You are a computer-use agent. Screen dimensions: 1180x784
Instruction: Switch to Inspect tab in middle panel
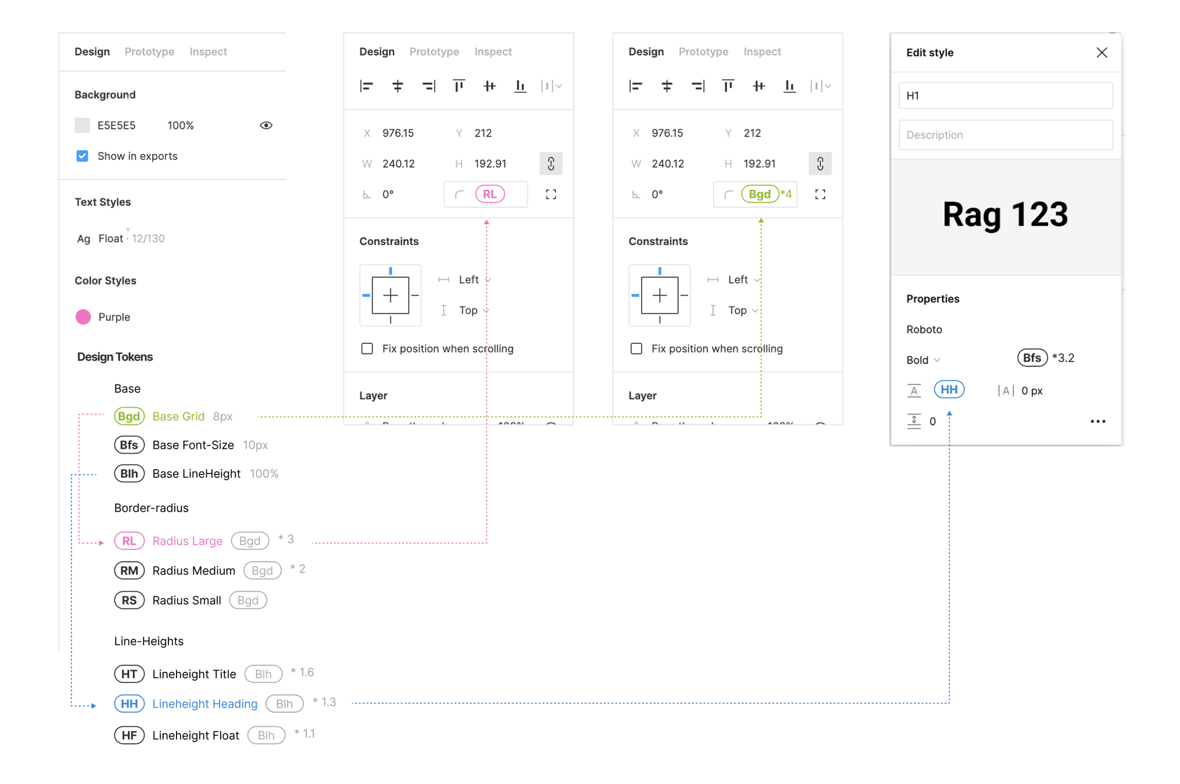[492, 52]
